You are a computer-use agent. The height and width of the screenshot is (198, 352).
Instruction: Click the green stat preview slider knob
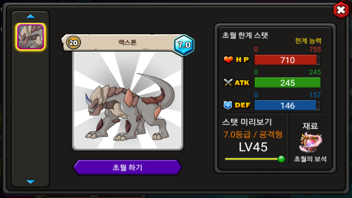tap(281, 159)
